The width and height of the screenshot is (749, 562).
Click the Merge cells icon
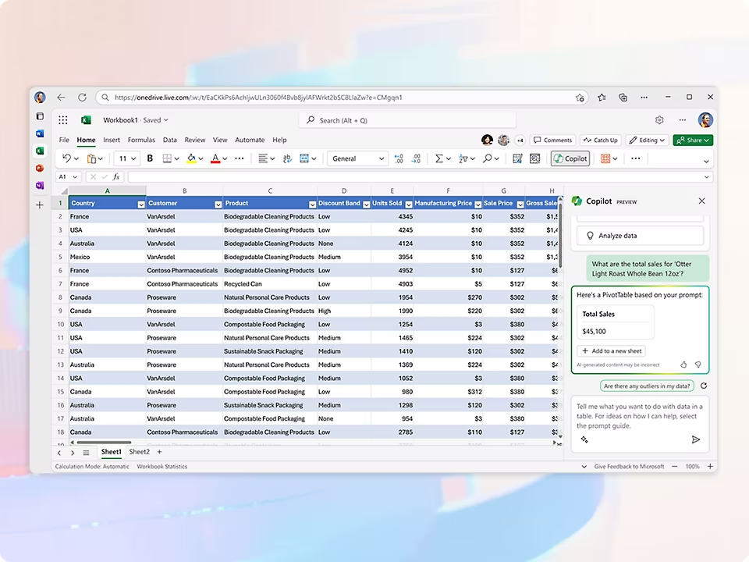click(304, 158)
